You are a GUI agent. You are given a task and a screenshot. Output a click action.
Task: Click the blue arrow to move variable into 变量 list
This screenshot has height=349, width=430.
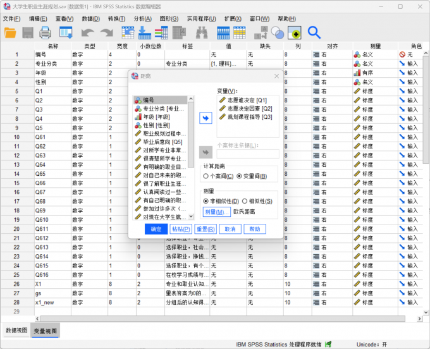click(x=205, y=118)
